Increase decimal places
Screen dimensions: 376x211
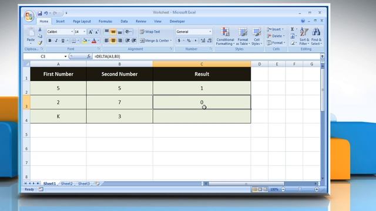[203, 40]
